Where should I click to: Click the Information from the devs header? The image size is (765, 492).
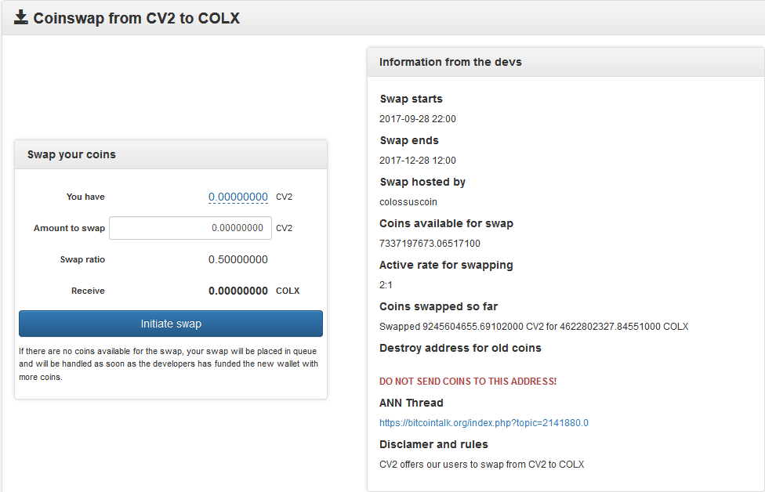(566, 62)
